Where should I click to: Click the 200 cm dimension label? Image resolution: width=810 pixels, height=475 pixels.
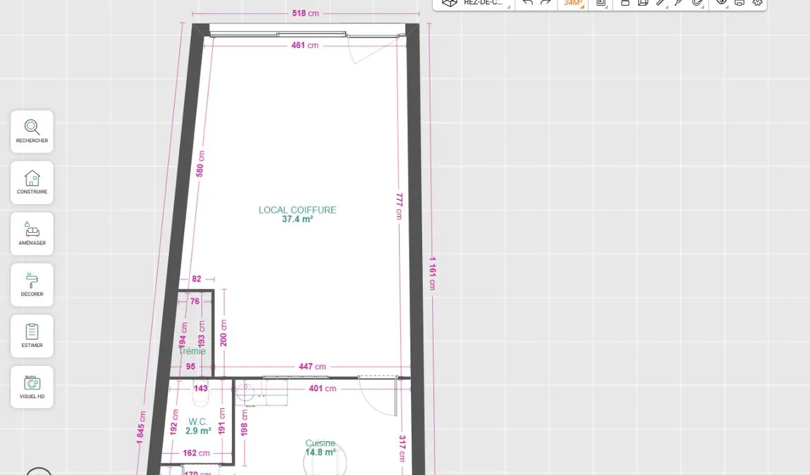223,333
